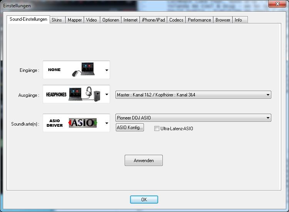Screen dimensions: 289x212
Task: Confirm settings with the OK button
Action: [x=144, y=199]
